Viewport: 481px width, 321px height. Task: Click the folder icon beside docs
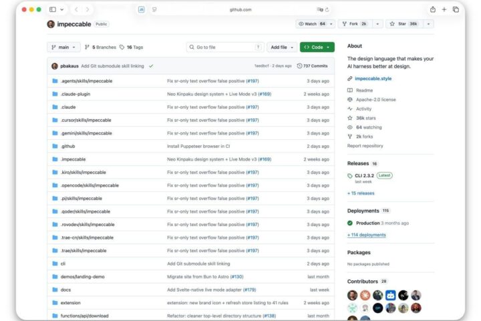[x=55, y=290]
